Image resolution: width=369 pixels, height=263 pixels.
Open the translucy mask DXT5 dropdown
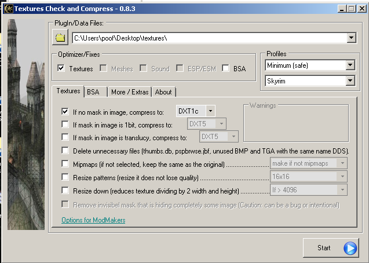click(233, 137)
